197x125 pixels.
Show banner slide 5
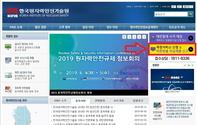pos(144,37)
